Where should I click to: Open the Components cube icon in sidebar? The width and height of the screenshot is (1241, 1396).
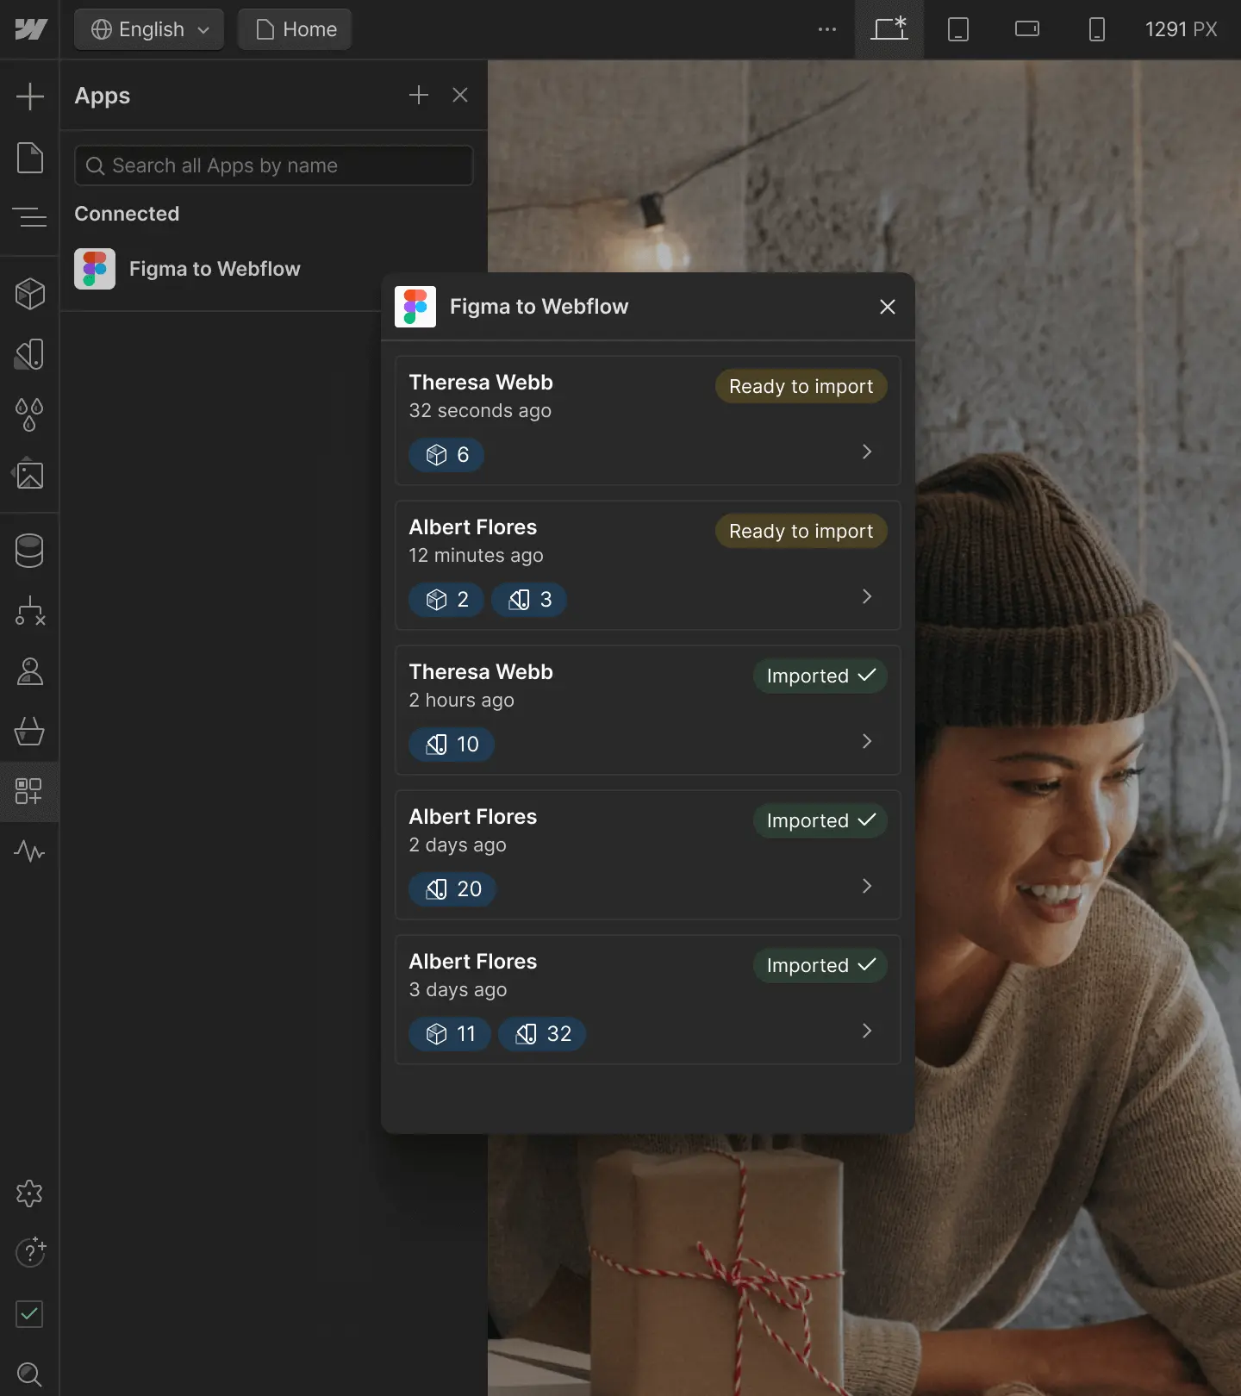tap(30, 294)
